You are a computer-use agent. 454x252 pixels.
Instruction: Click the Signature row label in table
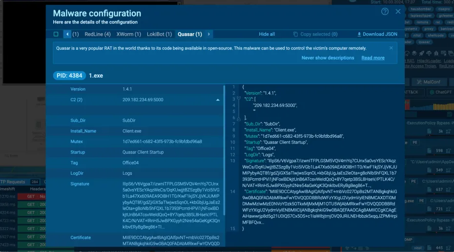[x=80, y=184]
